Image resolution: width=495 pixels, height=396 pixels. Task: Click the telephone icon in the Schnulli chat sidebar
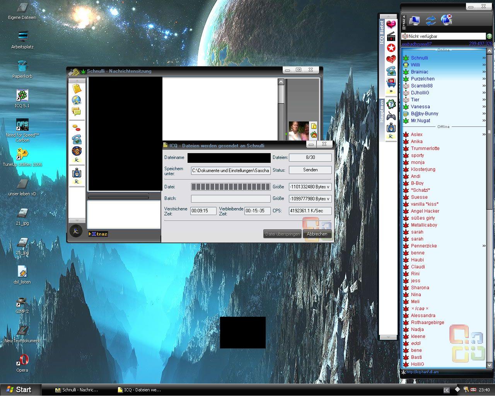(x=77, y=140)
